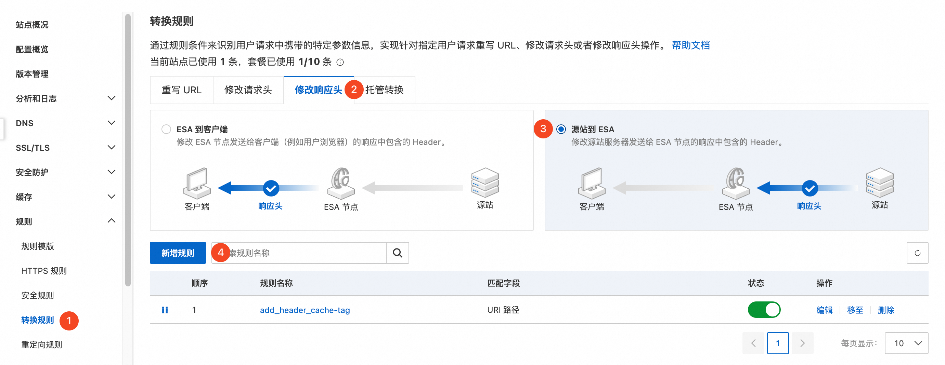Click the 状态 column header
The height and width of the screenshot is (365, 945).
pyautogui.click(x=756, y=283)
